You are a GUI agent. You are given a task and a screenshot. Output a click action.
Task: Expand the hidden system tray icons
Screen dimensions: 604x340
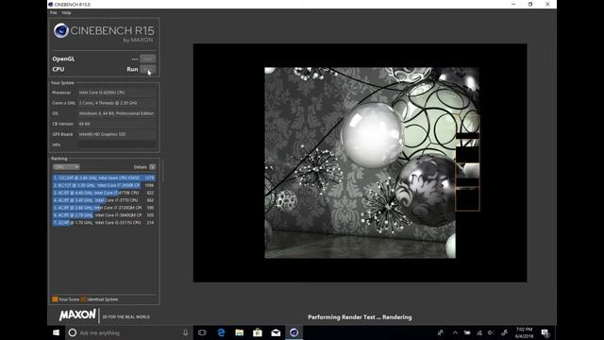(x=455, y=332)
